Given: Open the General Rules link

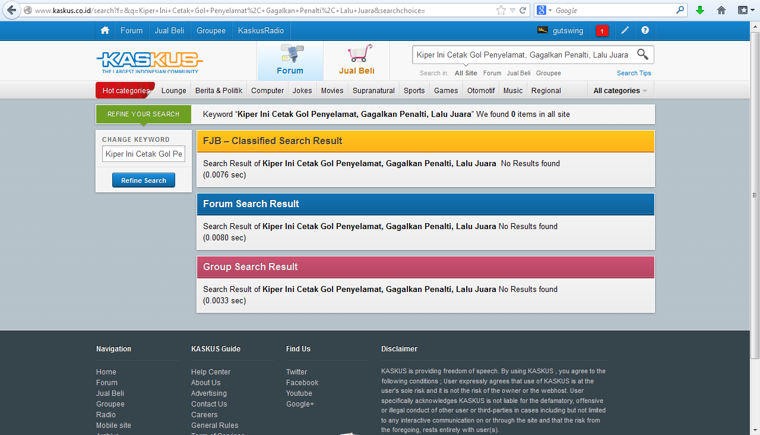Looking at the screenshot, I should 215,426.
